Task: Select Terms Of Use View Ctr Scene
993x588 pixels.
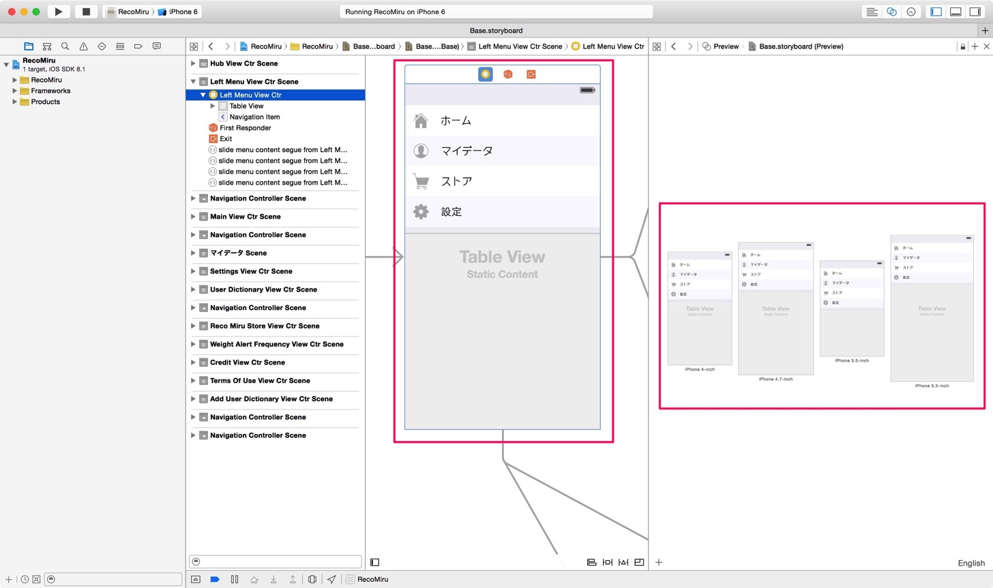Action: [260, 381]
